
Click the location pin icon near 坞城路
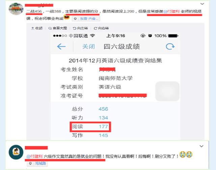(x=30, y=164)
